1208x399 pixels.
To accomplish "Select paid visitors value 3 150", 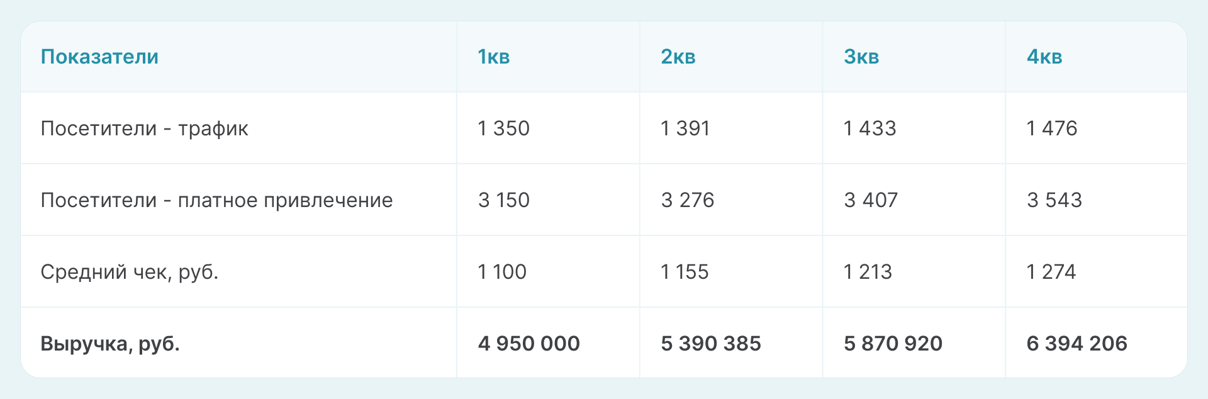I will 503,200.
